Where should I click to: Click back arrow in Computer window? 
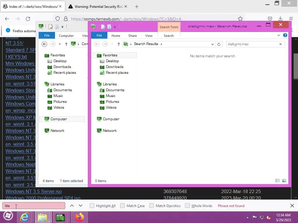44,44
